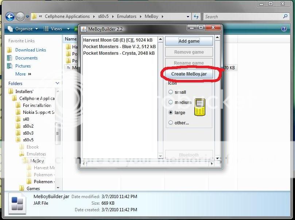Select For installation folder in tree
The height and width of the screenshot is (220, 295).
click(x=37, y=105)
